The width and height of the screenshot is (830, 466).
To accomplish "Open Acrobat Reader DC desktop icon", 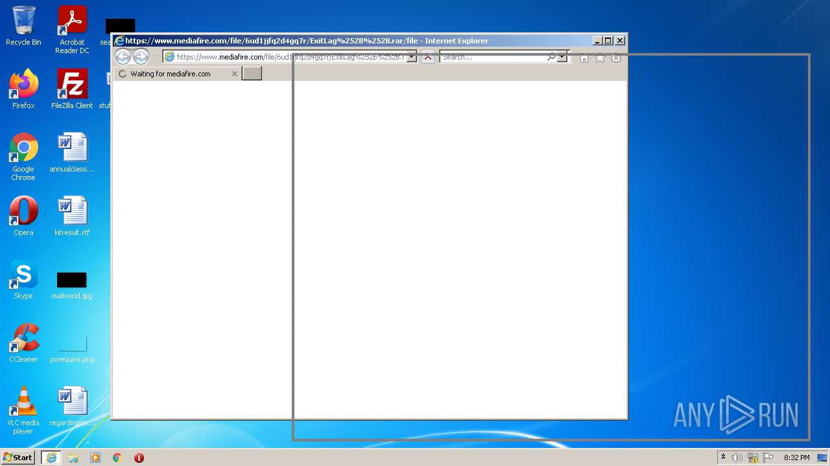I will click(x=72, y=30).
